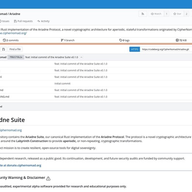The image size is (192, 192).
Task: Open latest commit message link in header
Action: pyautogui.click(x=51, y=57)
